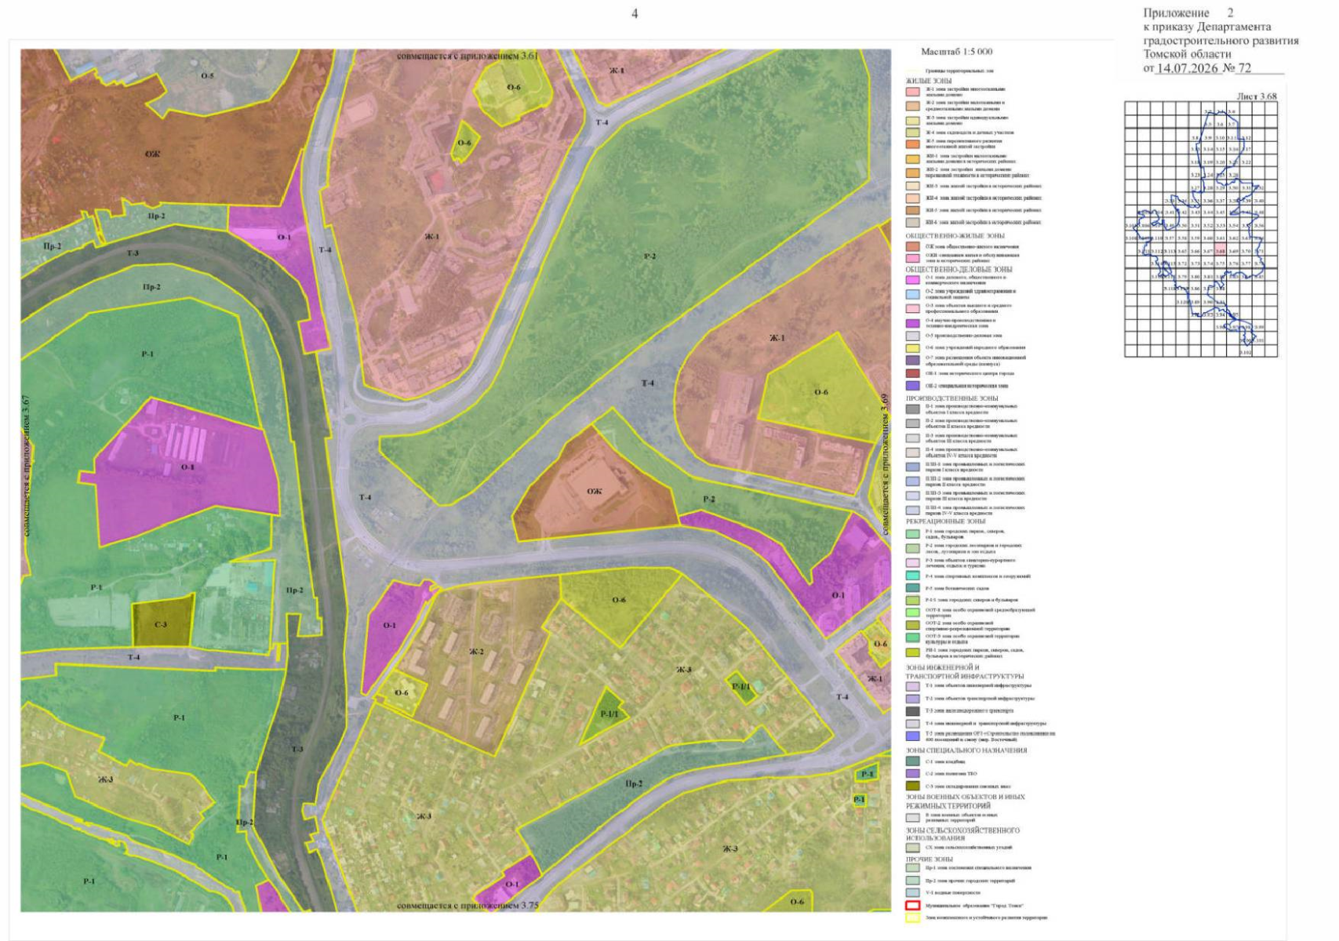Viewport: 1339px width, 941px height.
Task: Click 'совмещается с приложением 3.75' map edge text
Action: point(468,906)
